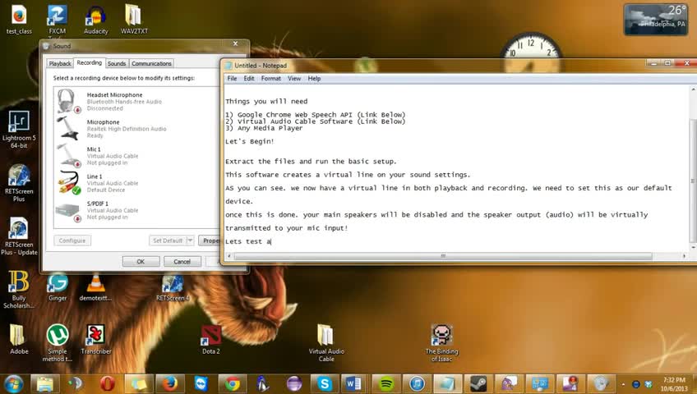Viewport: 697px width, 394px height.
Task: Open the Dota 2 desktop shortcut
Action: point(210,340)
